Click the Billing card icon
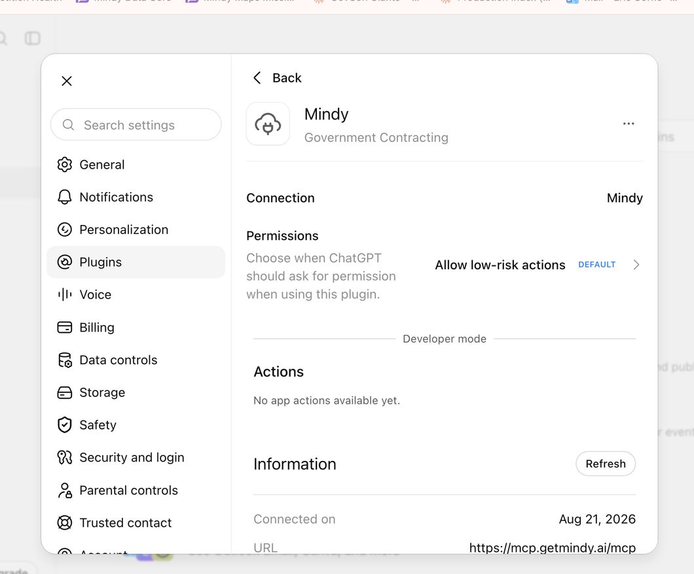The image size is (694, 574). point(65,328)
